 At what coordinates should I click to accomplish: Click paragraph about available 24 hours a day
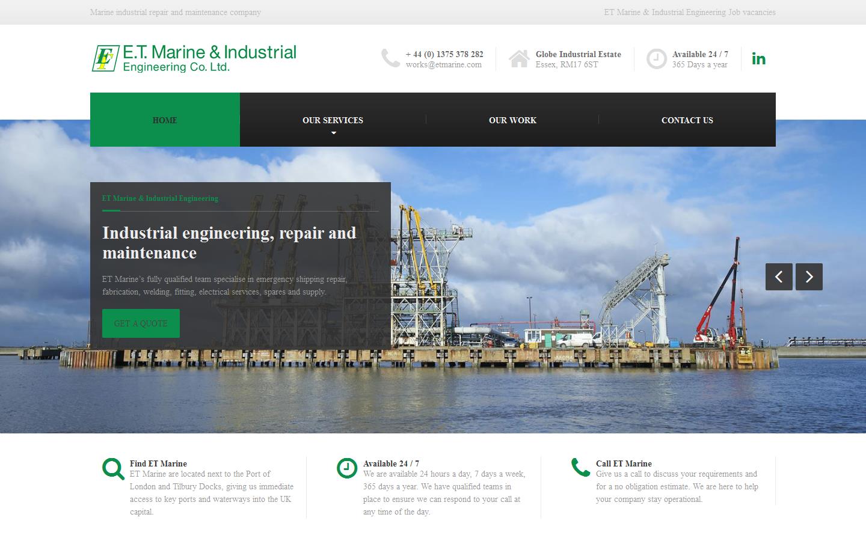coord(444,493)
